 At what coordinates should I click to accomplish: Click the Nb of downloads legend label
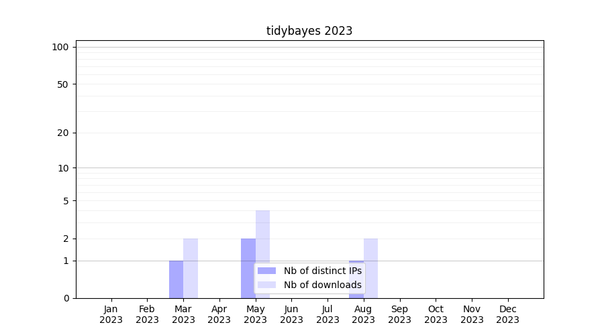(322, 285)
